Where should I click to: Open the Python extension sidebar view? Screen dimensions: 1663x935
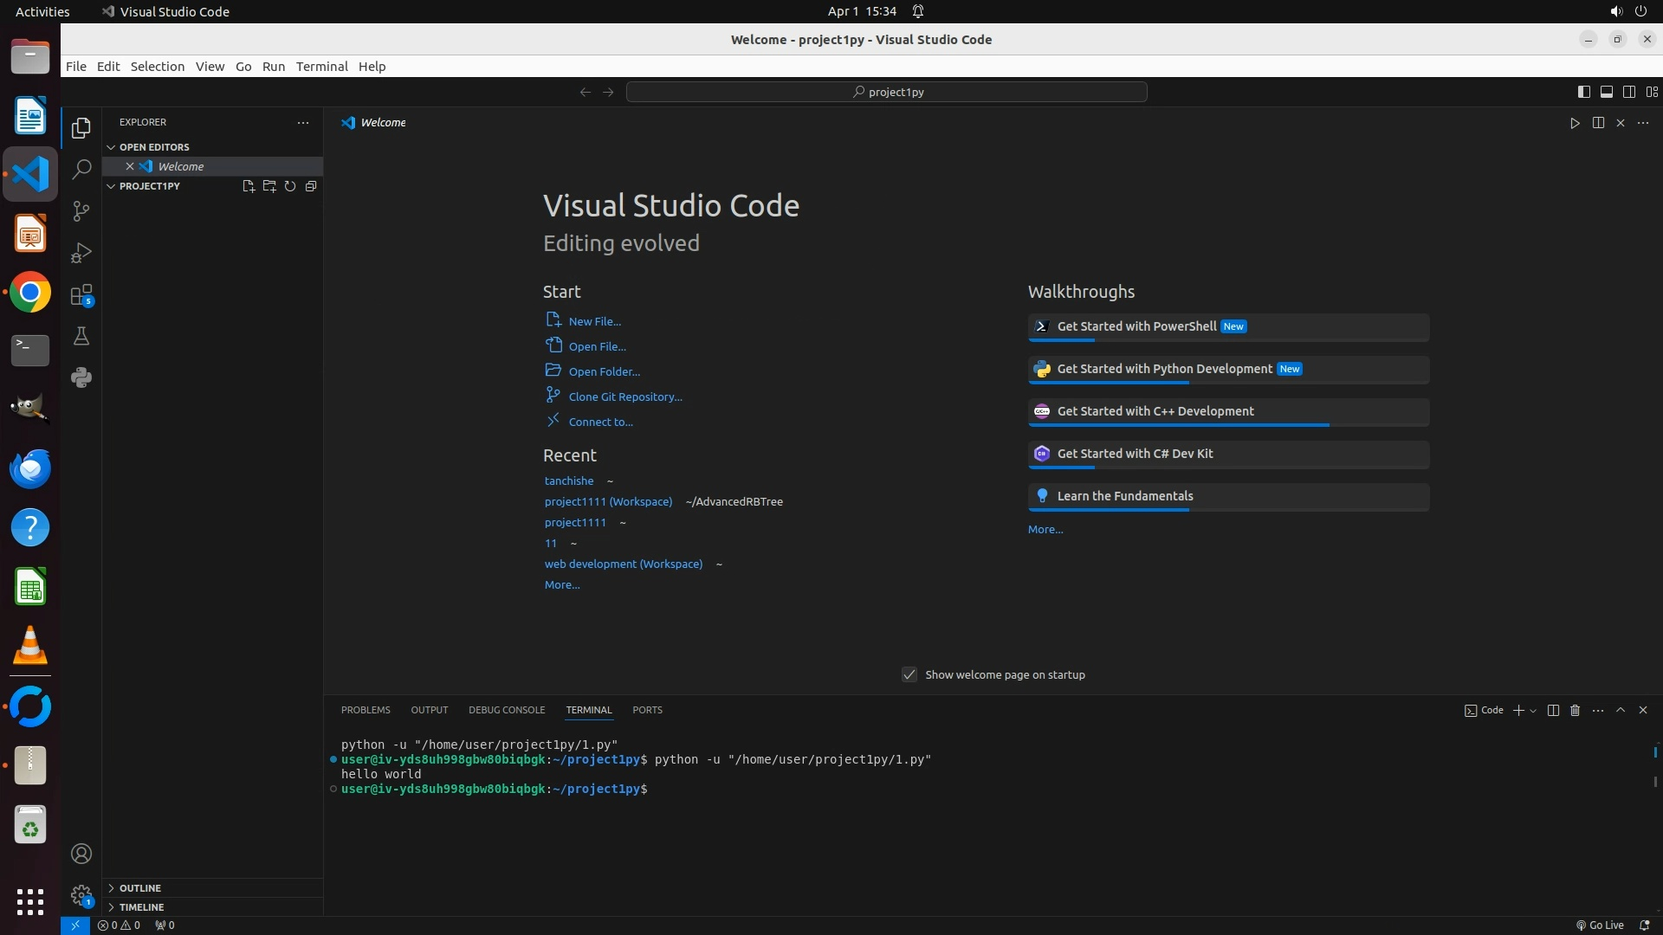(x=81, y=377)
